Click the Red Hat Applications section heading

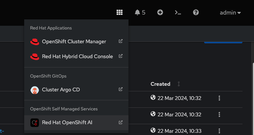(51, 28)
